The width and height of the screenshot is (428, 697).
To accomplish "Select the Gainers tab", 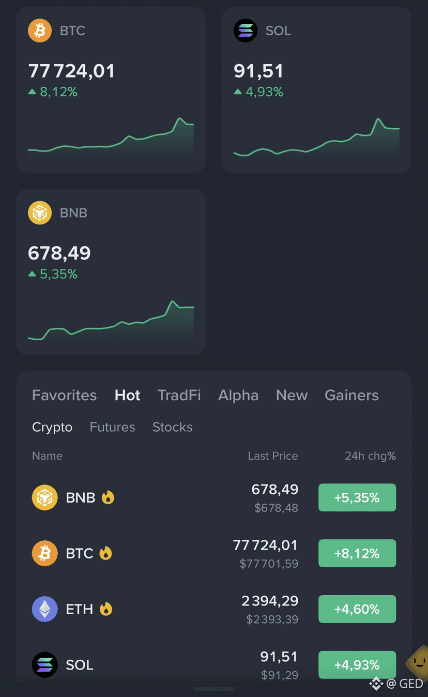I will pyautogui.click(x=351, y=396).
